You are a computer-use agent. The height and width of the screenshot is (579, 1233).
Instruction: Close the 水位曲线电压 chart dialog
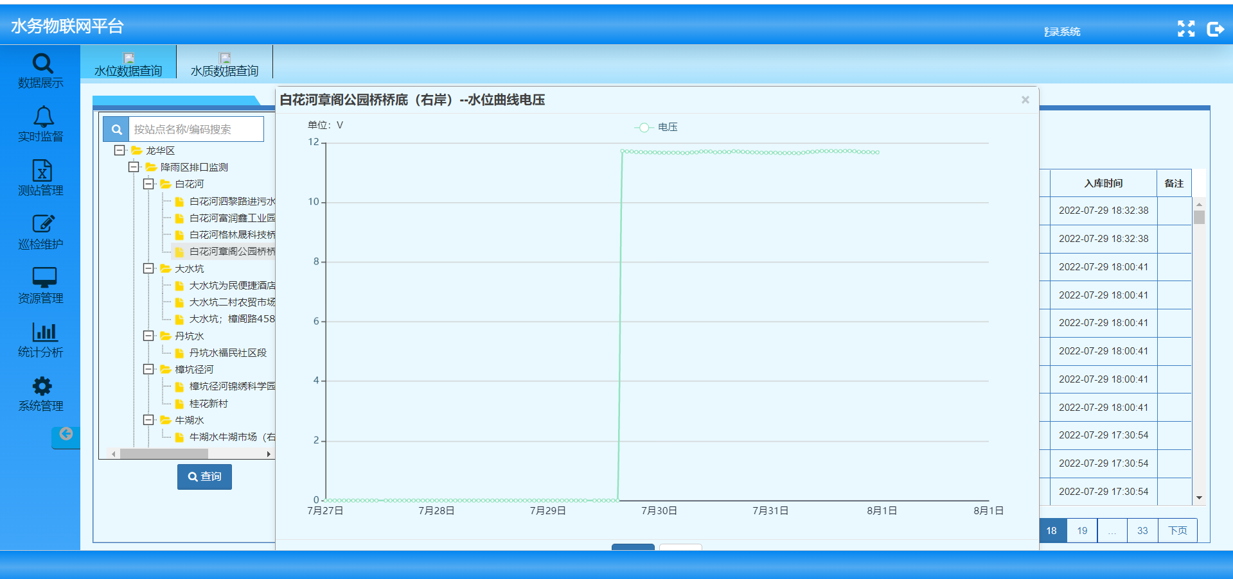pos(1025,99)
